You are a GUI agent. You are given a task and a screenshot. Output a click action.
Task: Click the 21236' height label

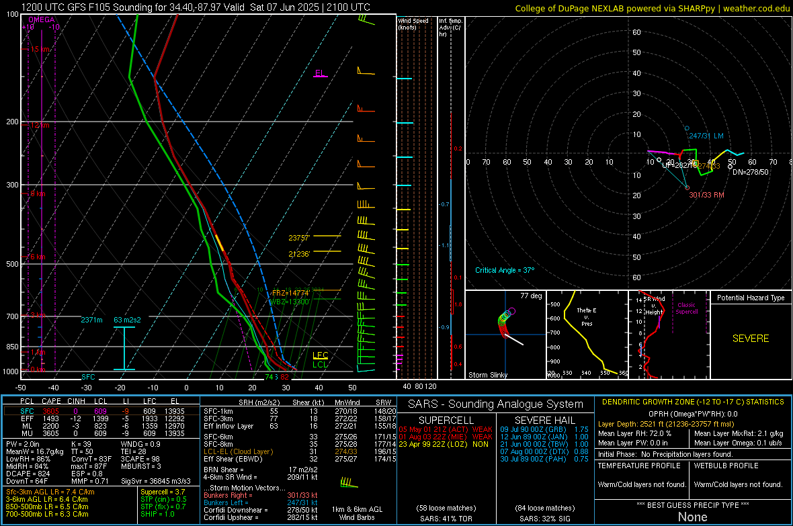click(x=299, y=254)
